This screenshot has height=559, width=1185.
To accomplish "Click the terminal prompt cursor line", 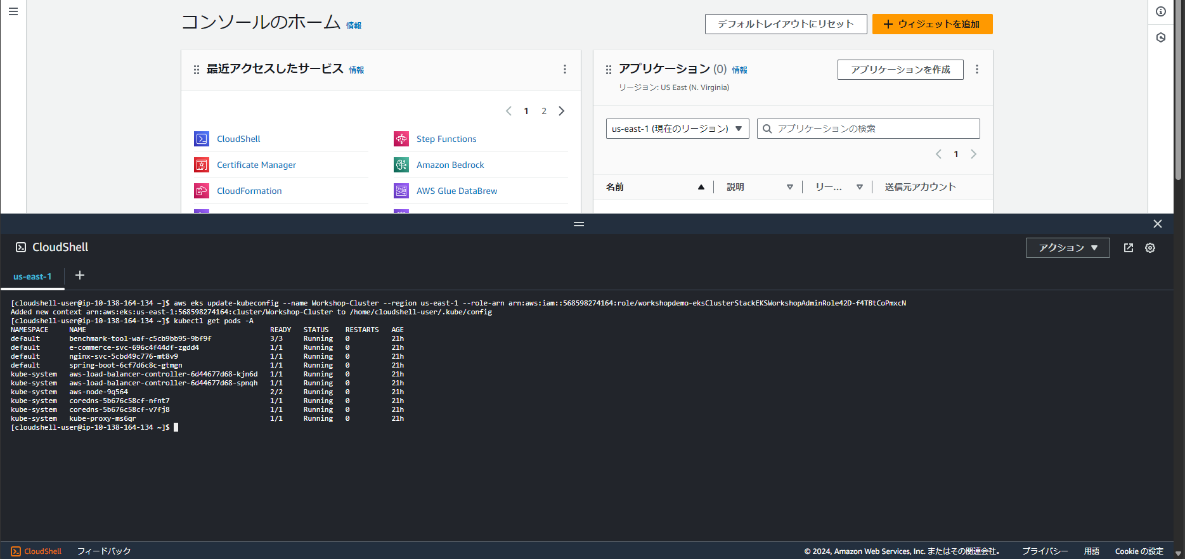I will click(x=94, y=427).
